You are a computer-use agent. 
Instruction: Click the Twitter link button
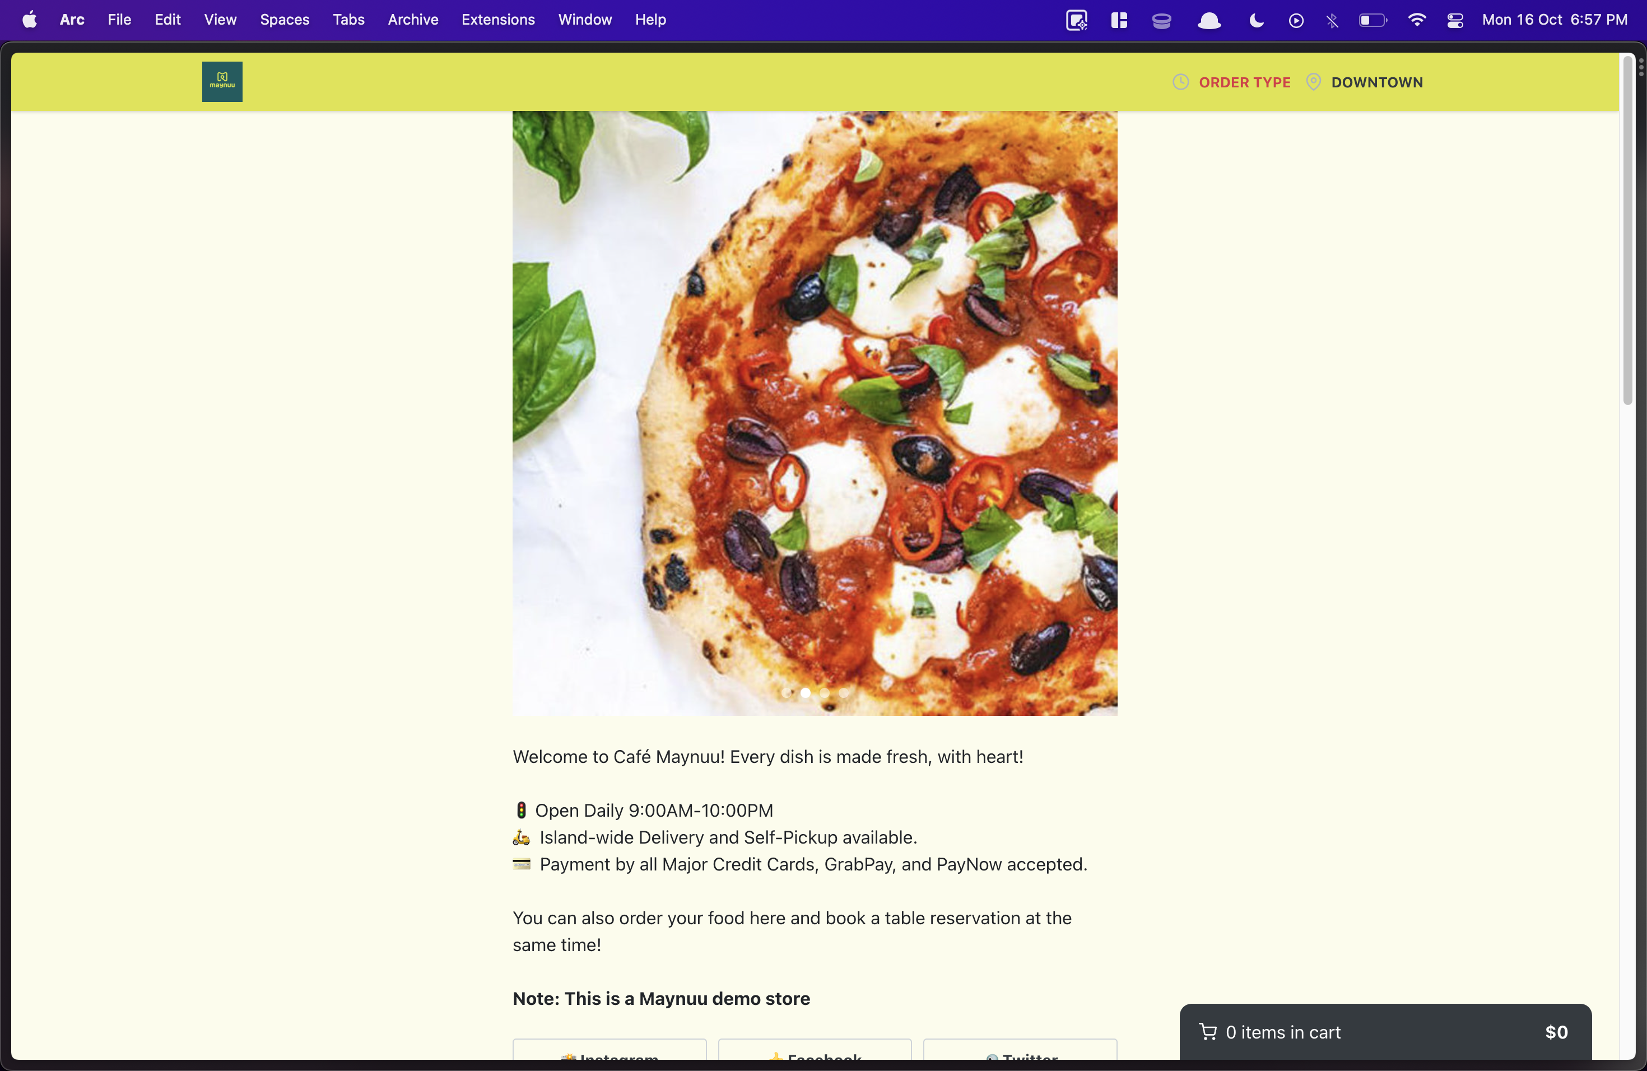(1020, 1049)
